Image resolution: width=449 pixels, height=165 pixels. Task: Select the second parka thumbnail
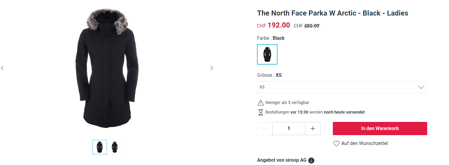click(x=115, y=147)
